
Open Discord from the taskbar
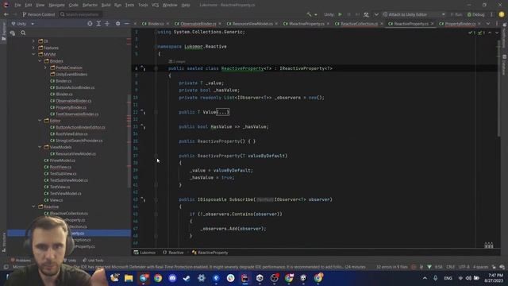coord(172,278)
